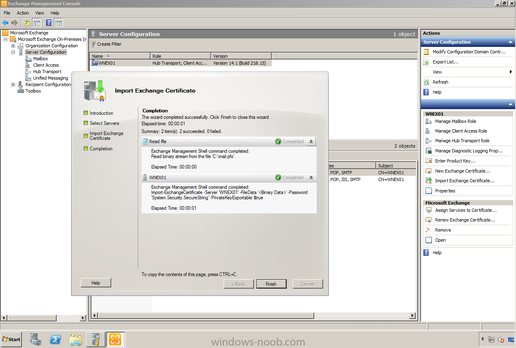This screenshot has width=516, height=348.
Task: Click Finish to close the wizard
Action: coord(271,284)
